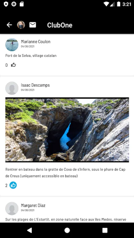
Task: Tap the Android recent apps square
Action: coord(105,230)
